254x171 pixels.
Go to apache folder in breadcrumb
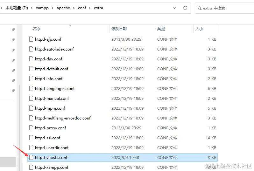[x=63, y=8]
